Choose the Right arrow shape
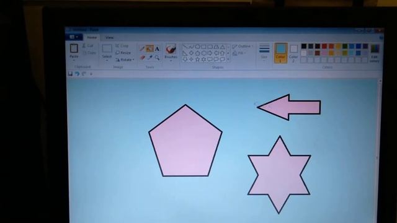 coord(210,53)
